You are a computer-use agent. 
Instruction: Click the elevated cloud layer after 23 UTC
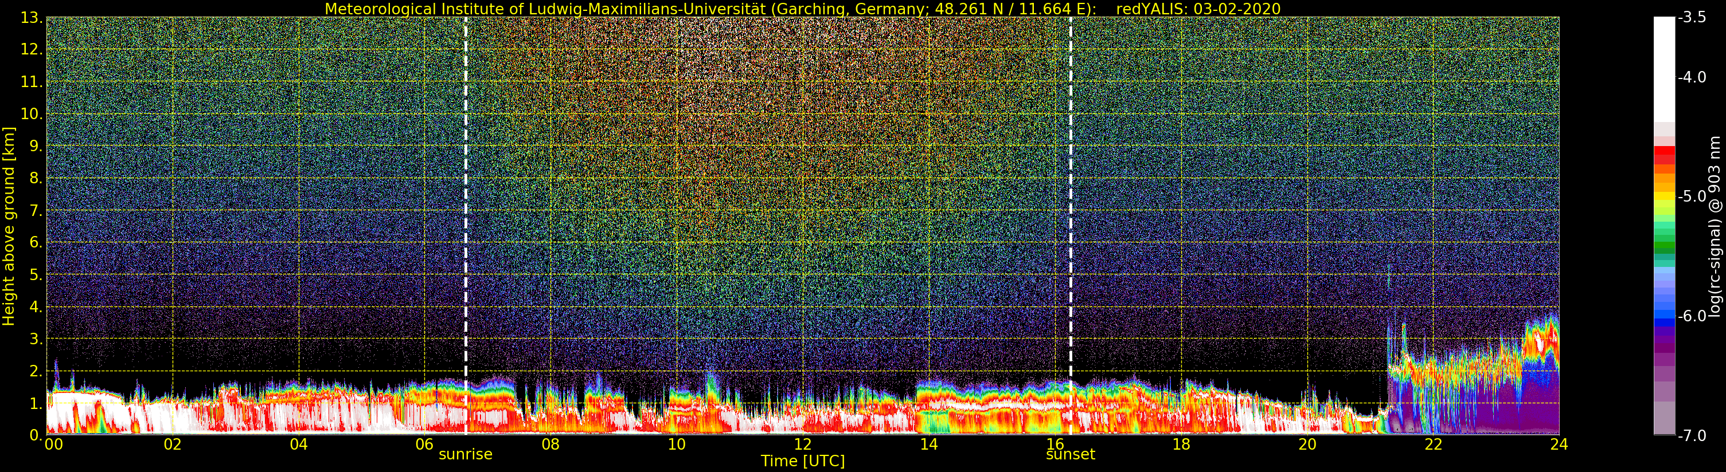(x=1541, y=341)
